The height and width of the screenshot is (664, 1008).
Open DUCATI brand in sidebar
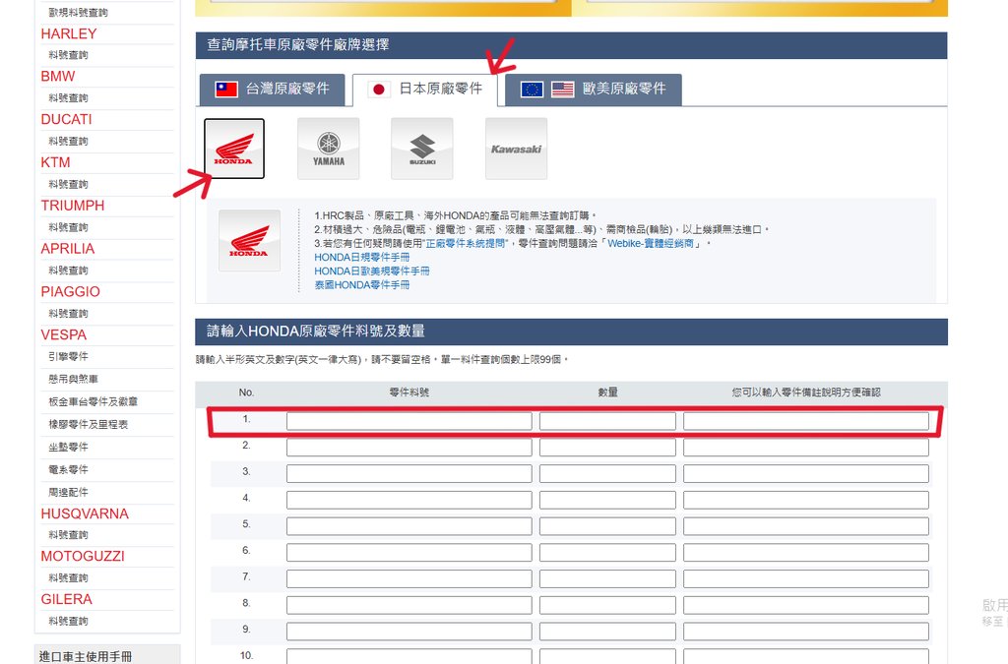click(66, 119)
